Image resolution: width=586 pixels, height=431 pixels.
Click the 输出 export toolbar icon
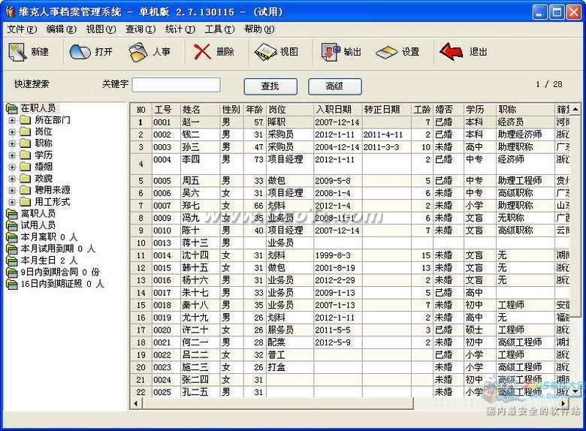tap(331, 52)
